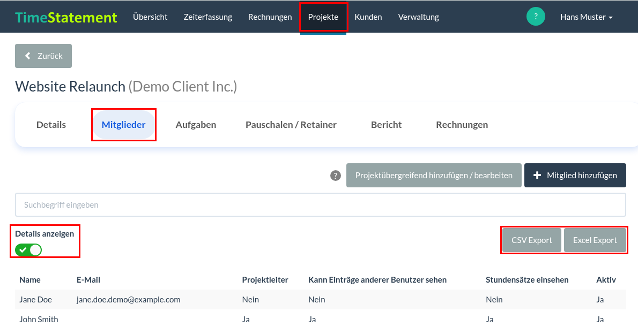Open the Hans Muster user dropdown
638x334 pixels.
click(587, 17)
